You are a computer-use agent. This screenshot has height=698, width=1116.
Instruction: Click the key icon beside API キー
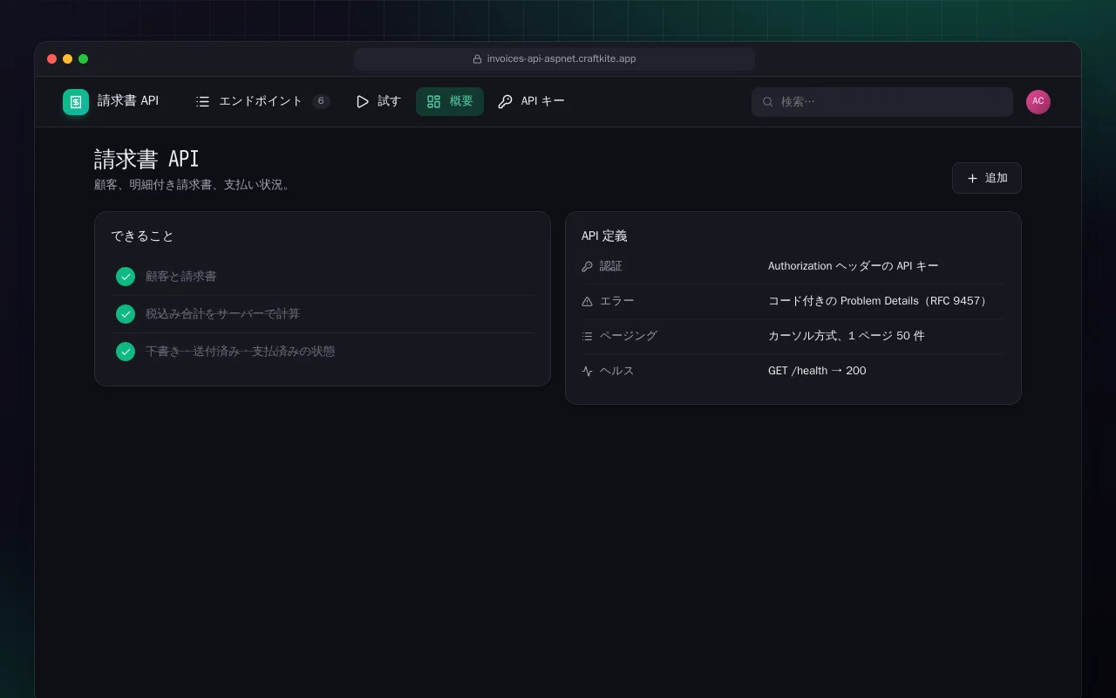tap(505, 101)
